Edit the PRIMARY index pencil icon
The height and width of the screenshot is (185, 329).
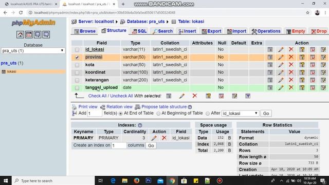click(x=154, y=138)
